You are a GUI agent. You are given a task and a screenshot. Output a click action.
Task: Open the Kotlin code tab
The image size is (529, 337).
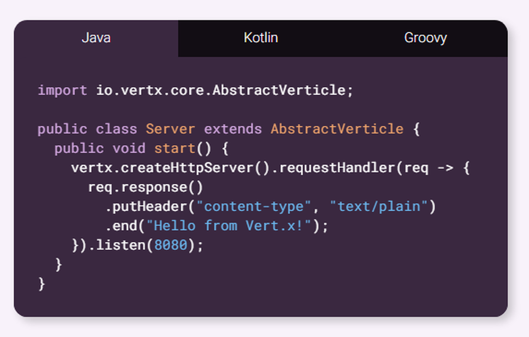261,38
